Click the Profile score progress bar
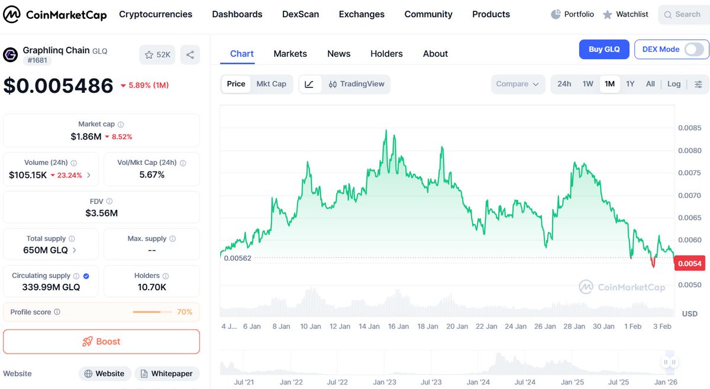This screenshot has width=710, height=389. [x=154, y=312]
